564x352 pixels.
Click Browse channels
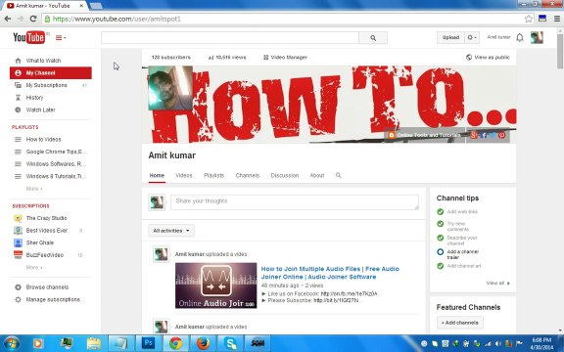(x=47, y=287)
